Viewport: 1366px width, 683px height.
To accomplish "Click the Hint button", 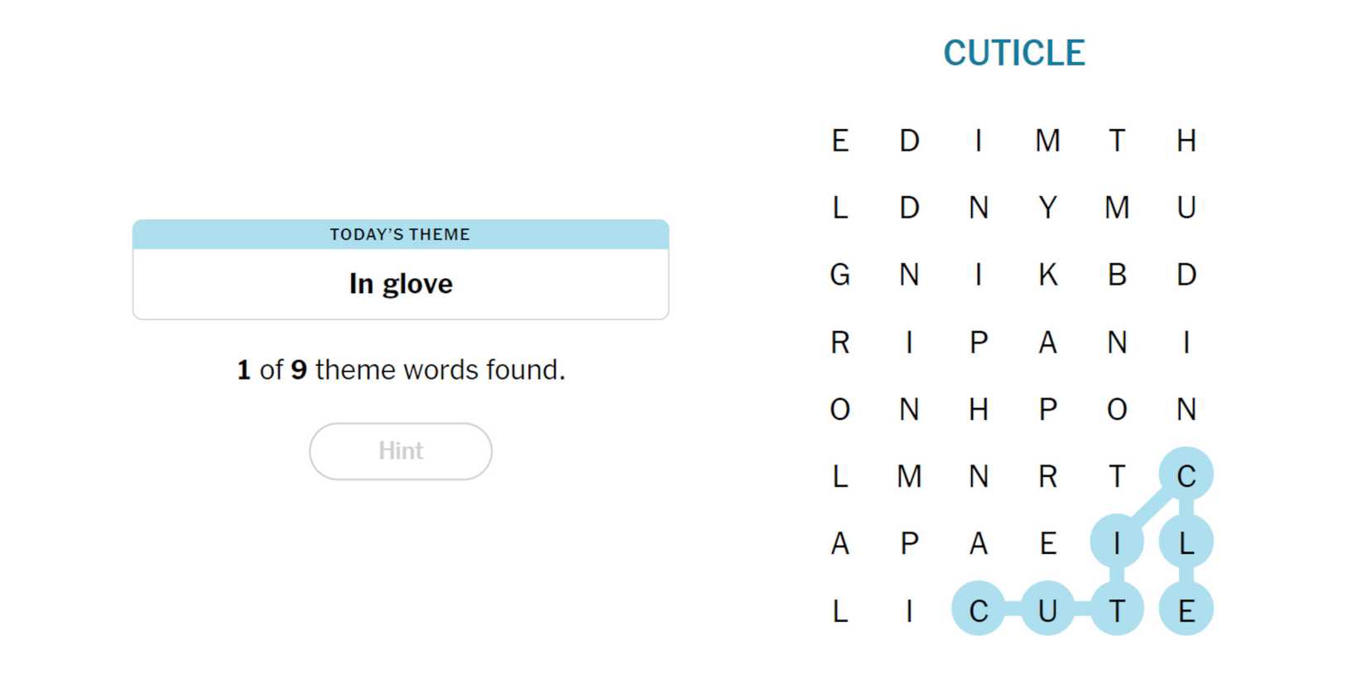I will [401, 451].
